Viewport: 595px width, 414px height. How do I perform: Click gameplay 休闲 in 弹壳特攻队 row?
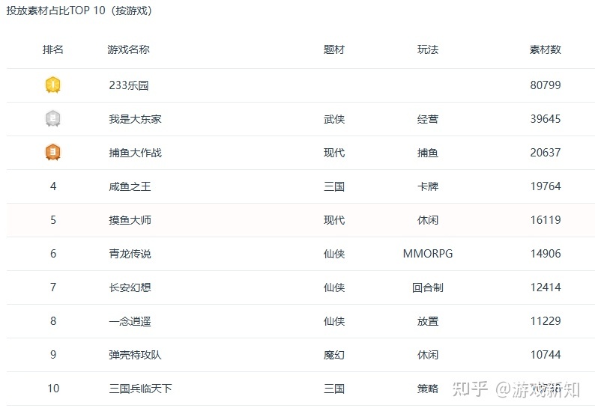coord(428,356)
